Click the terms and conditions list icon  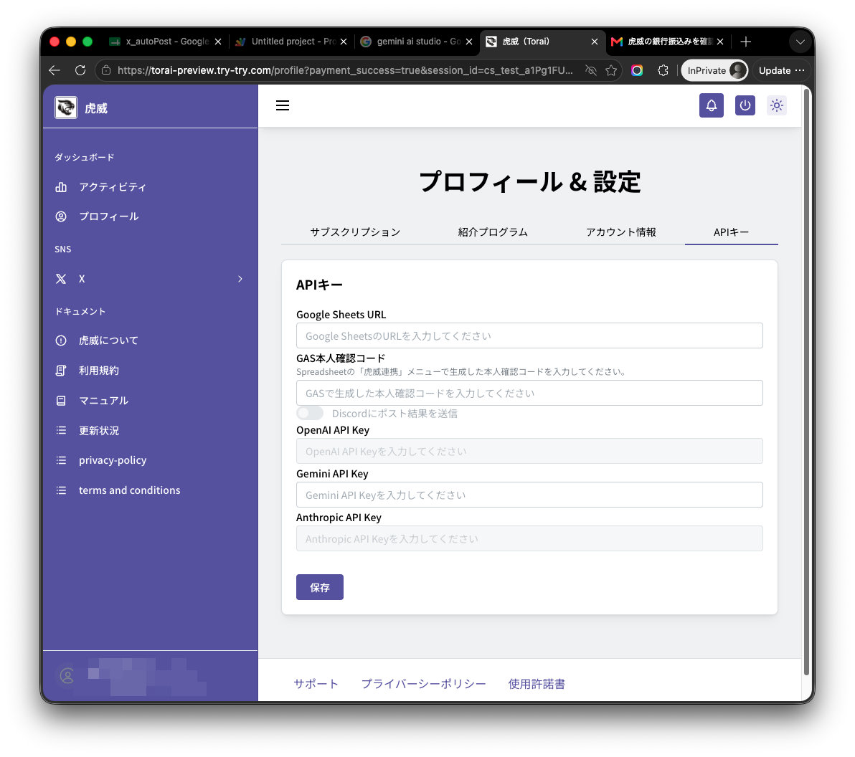tap(61, 490)
